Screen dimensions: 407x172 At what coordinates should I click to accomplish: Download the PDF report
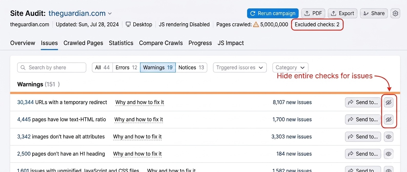click(313, 13)
